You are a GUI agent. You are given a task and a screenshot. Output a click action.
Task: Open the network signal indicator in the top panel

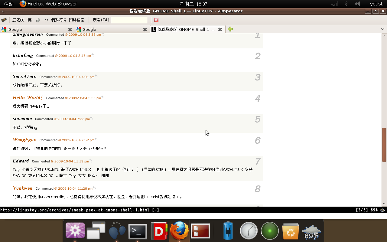click(x=334, y=4)
